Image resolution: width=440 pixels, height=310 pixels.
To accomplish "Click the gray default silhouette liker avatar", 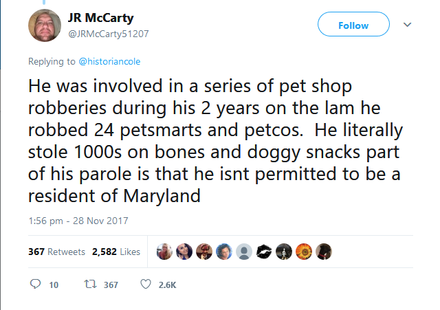I will tap(244, 252).
